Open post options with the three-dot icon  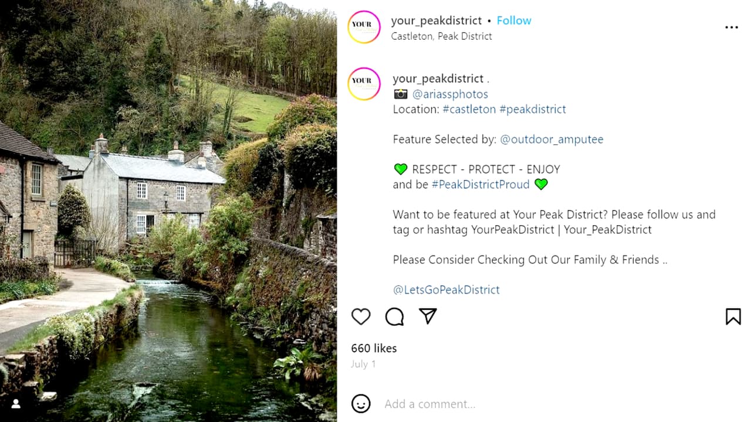(x=732, y=27)
